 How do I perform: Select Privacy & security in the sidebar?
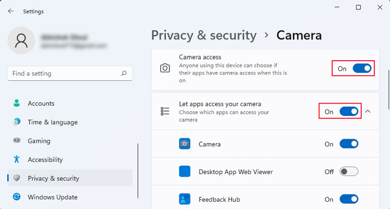click(x=70, y=178)
